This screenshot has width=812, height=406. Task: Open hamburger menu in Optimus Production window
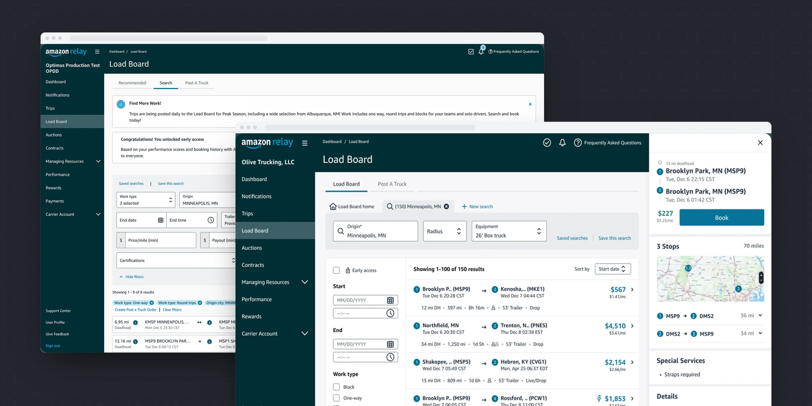coord(97,52)
